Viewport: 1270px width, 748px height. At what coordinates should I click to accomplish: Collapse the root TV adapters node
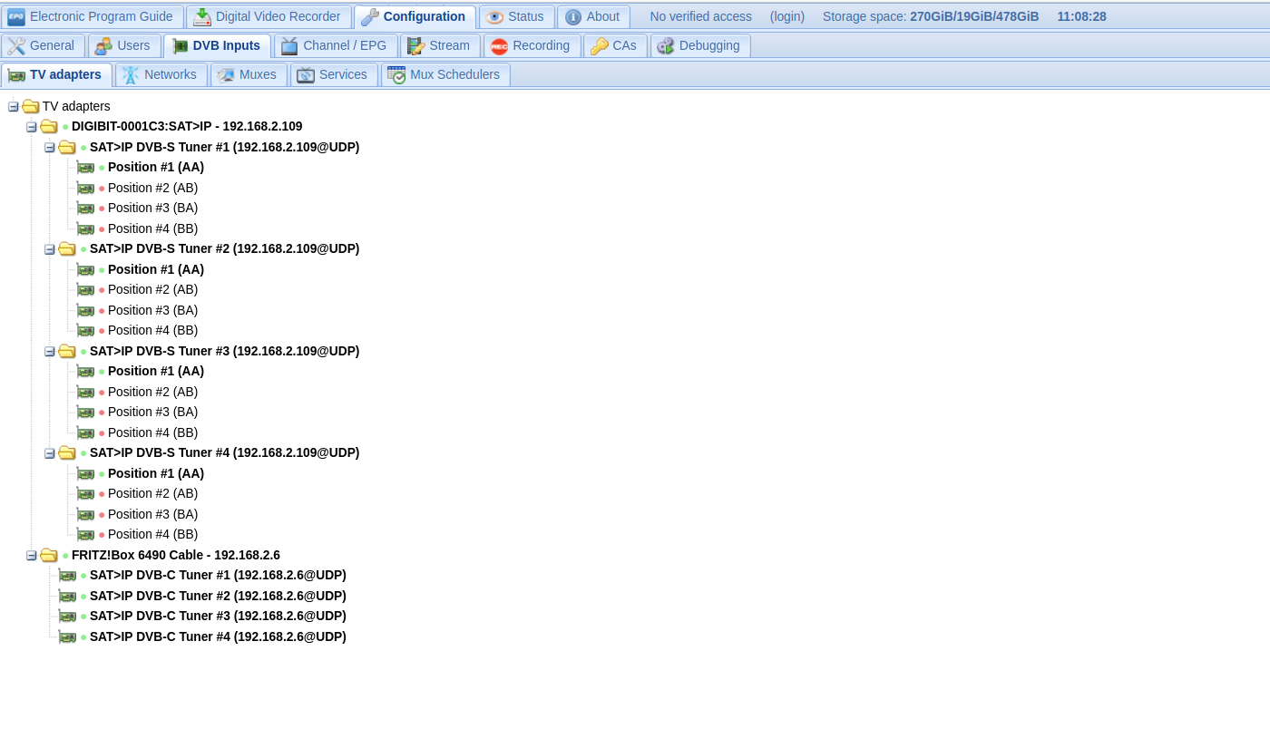pyautogui.click(x=13, y=107)
